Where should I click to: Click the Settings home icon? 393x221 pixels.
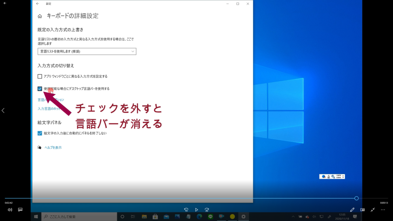pos(40,16)
